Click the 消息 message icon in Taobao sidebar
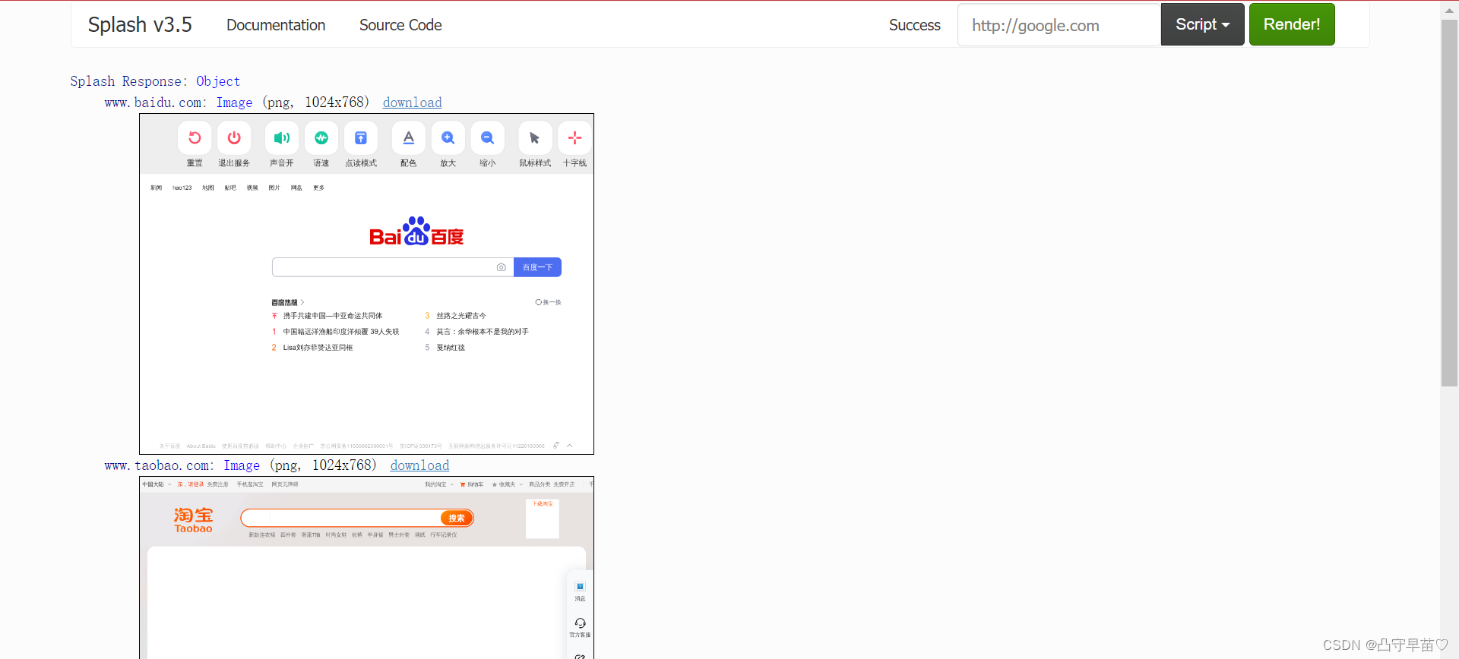 point(580,587)
